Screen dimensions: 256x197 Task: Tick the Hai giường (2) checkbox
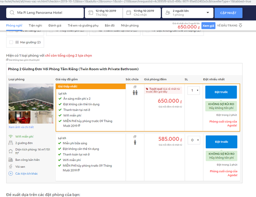click(11, 42)
